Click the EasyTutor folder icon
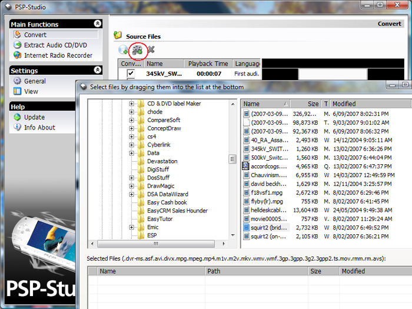Screen dimensions: 412x309 pyautogui.click(x=141, y=218)
